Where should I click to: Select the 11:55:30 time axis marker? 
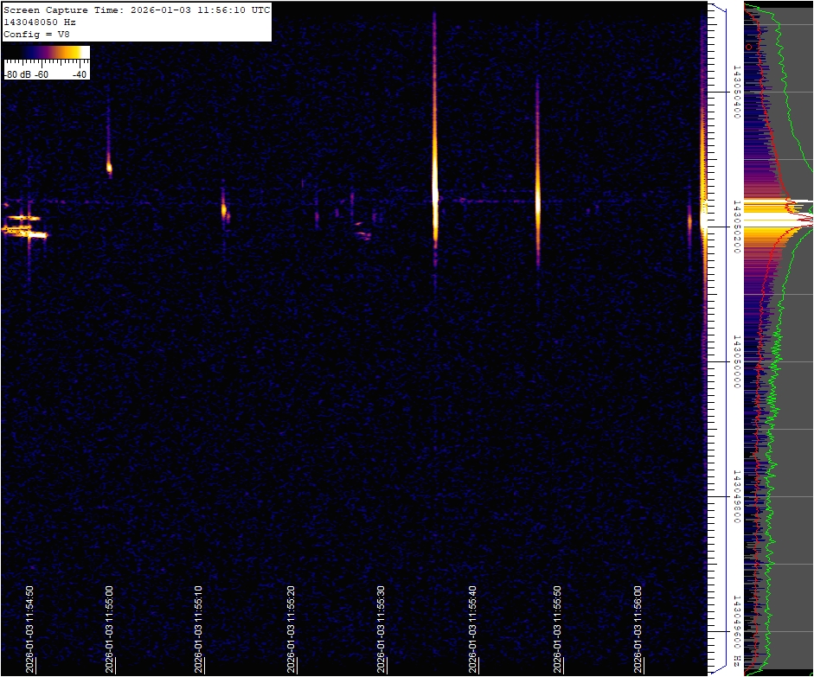[381, 629]
